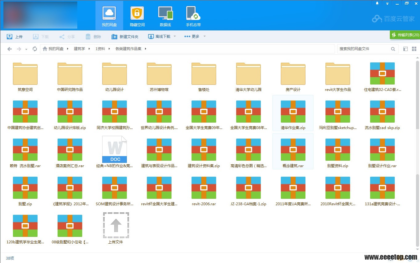Click the file name 120b建筑学毕业生简
This screenshot has width=420, height=263.
tap(25, 242)
